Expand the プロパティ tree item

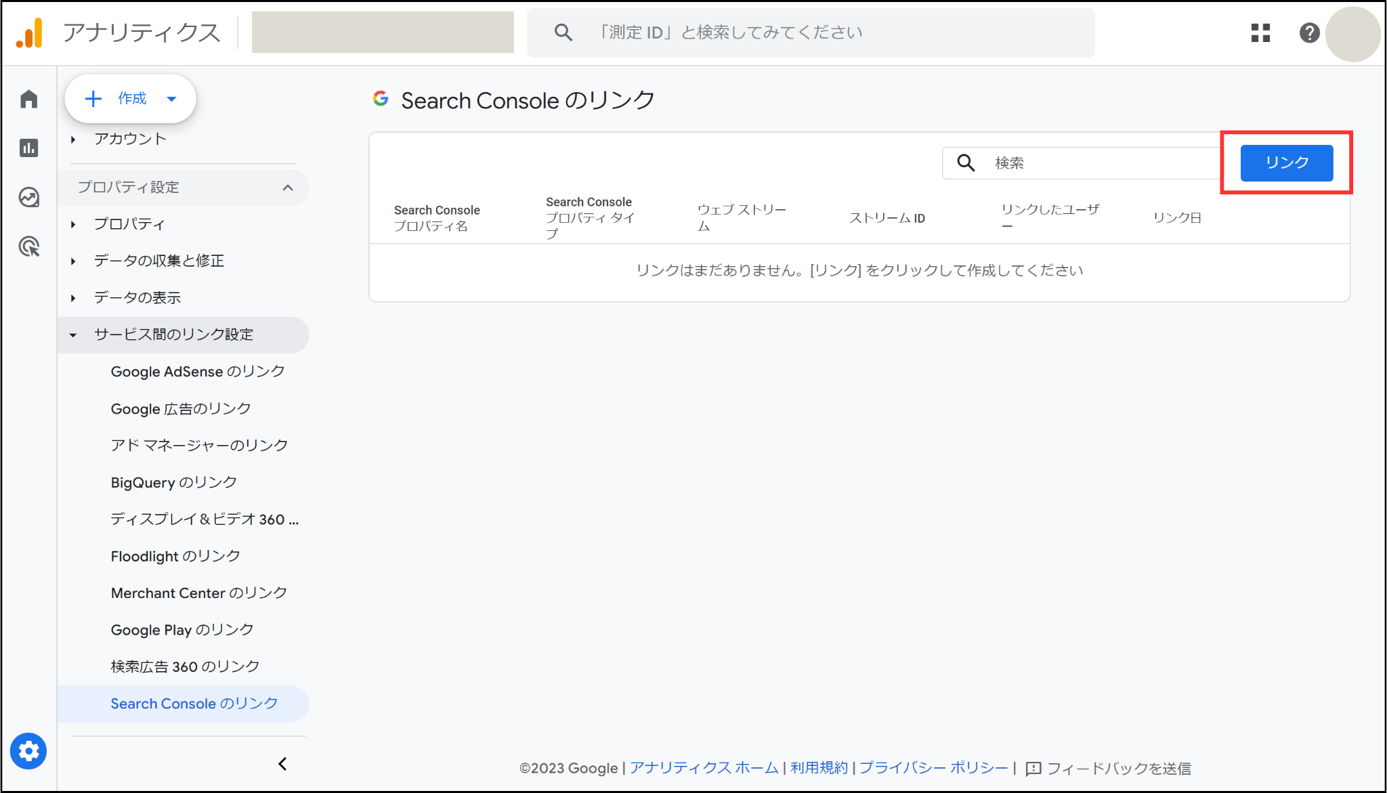point(73,224)
